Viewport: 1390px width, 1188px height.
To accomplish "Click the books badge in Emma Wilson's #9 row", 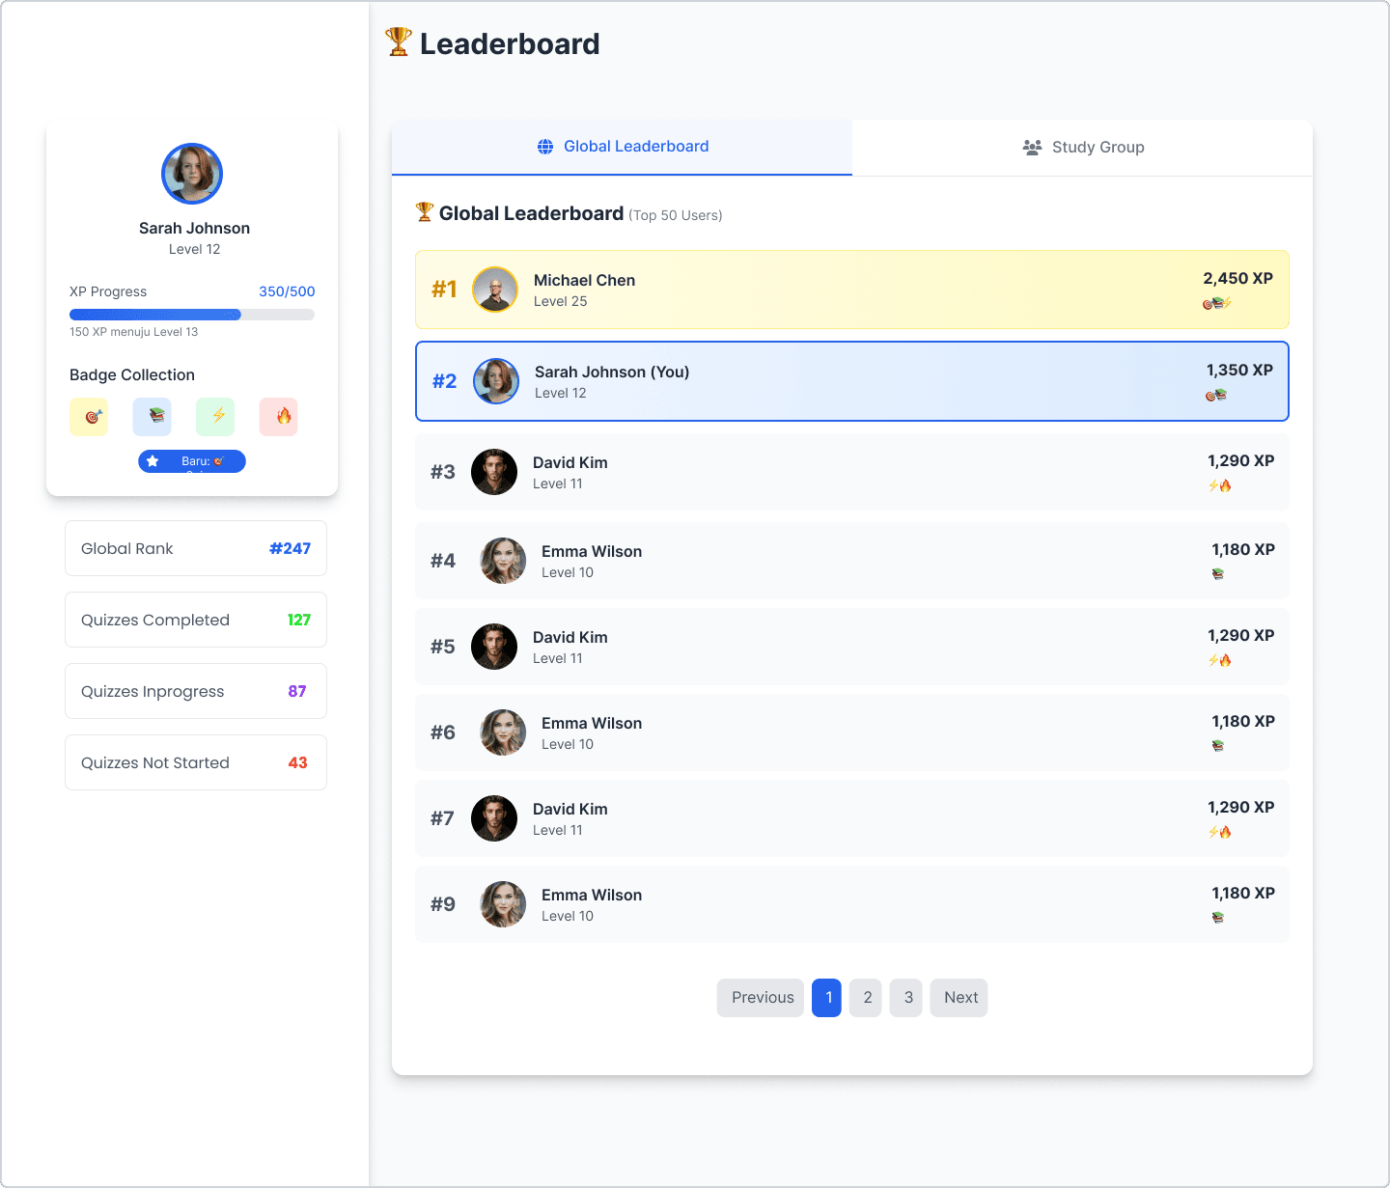I will [x=1218, y=918].
